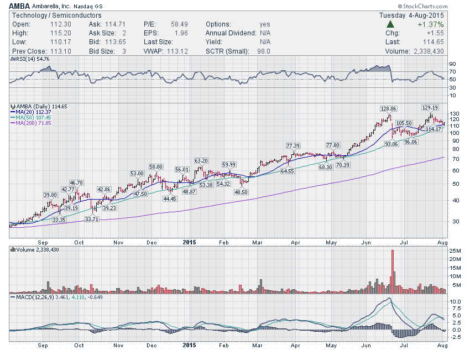Click the tallest red volume bar in June
Screen dimensions: 470x350
pos(393,271)
